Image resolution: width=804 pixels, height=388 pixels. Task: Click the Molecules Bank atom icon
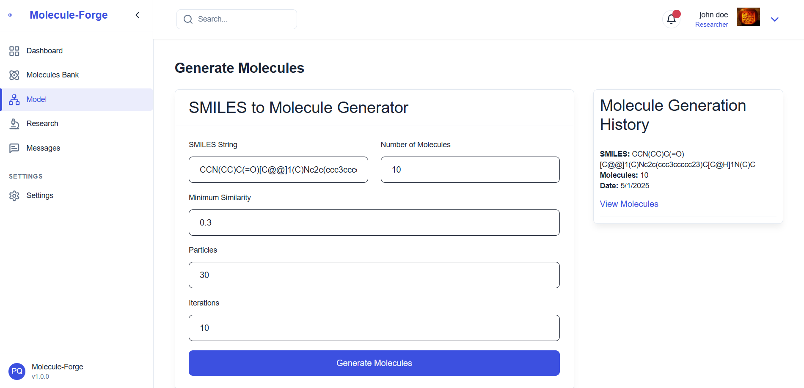click(14, 75)
